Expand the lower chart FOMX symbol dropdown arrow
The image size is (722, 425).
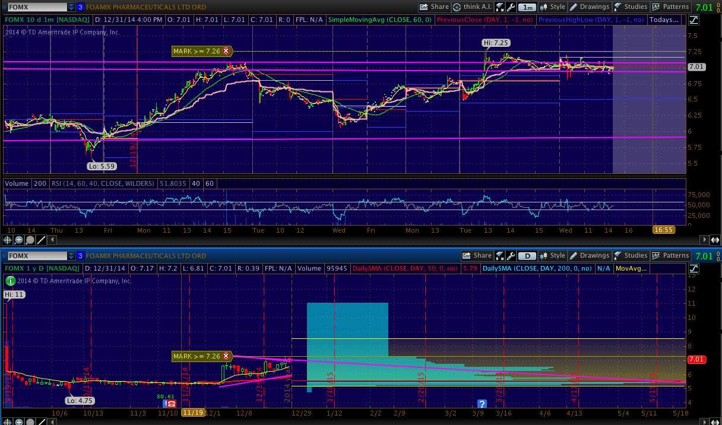71,256
